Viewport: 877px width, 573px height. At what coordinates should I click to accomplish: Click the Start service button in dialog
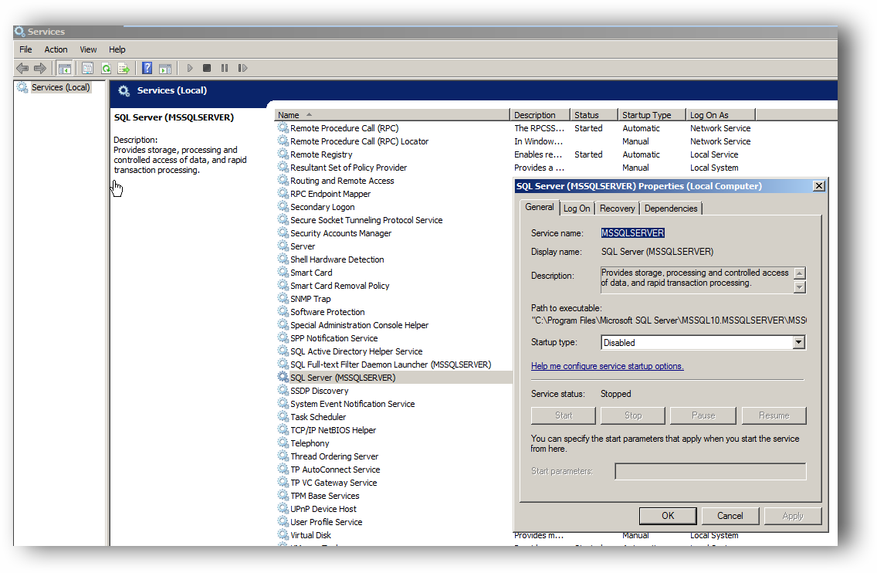[x=564, y=415]
